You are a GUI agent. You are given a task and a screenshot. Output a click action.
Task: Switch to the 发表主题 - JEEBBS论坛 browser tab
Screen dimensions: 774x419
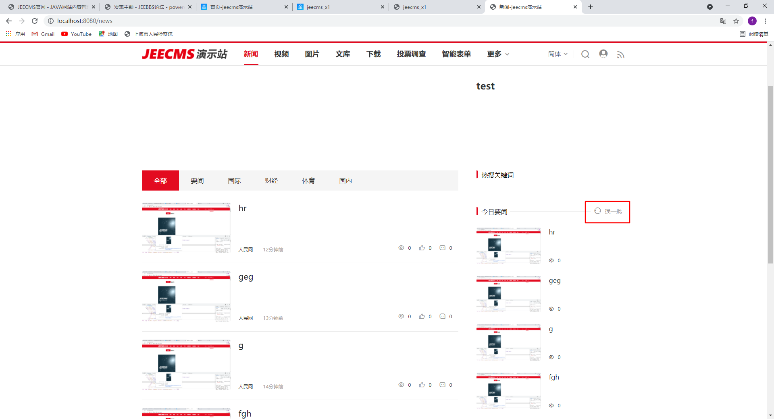[x=148, y=7]
